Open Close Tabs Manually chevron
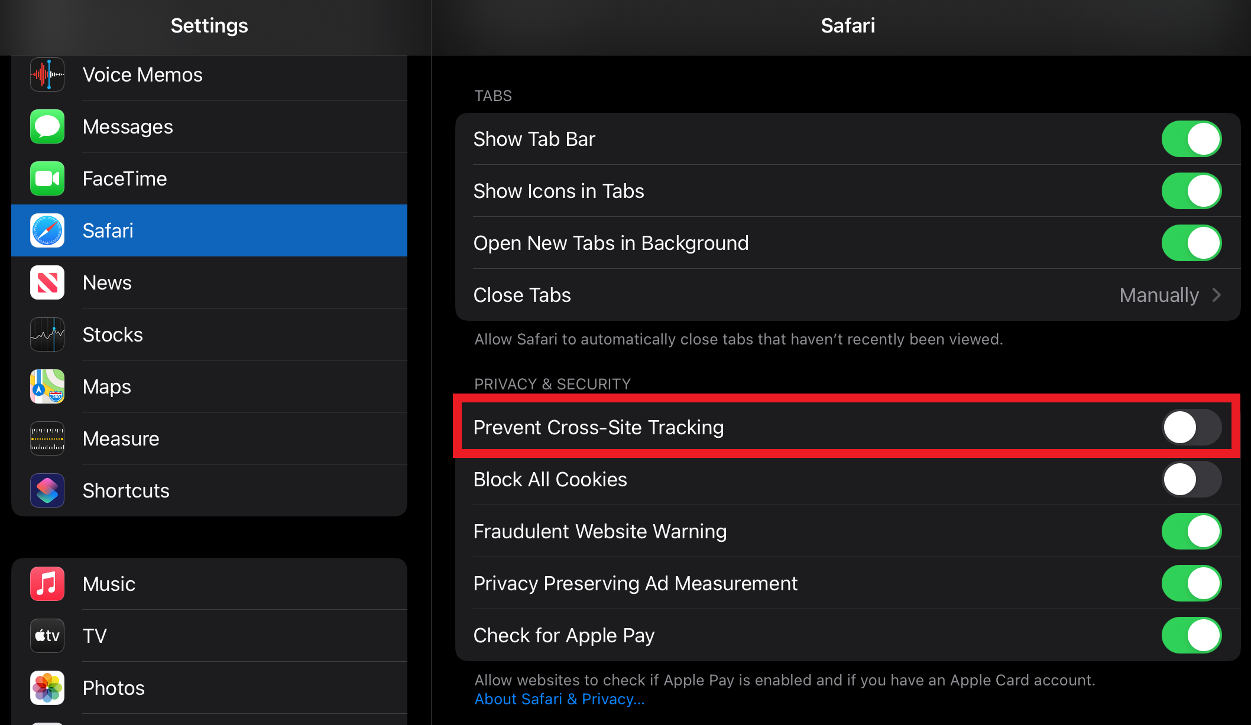The height and width of the screenshot is (725, 1251). coord(1216,295)
